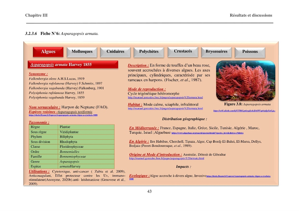Select the 'Taxonomie :' heading
The width and height of the screenshot is (299, 211).
[x=39, y=122]
